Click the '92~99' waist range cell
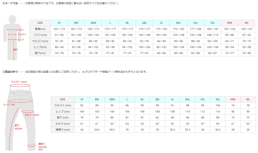Screen dimensions: 258x153 tap(144, 41)
